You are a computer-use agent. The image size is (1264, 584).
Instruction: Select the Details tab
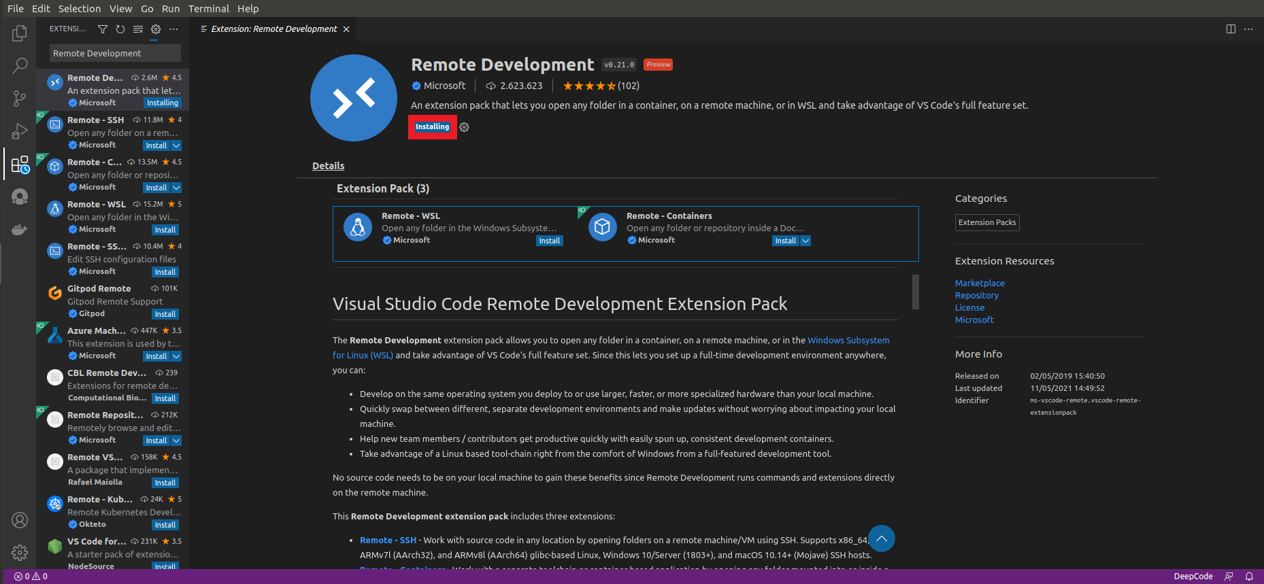tap(328, 166)
